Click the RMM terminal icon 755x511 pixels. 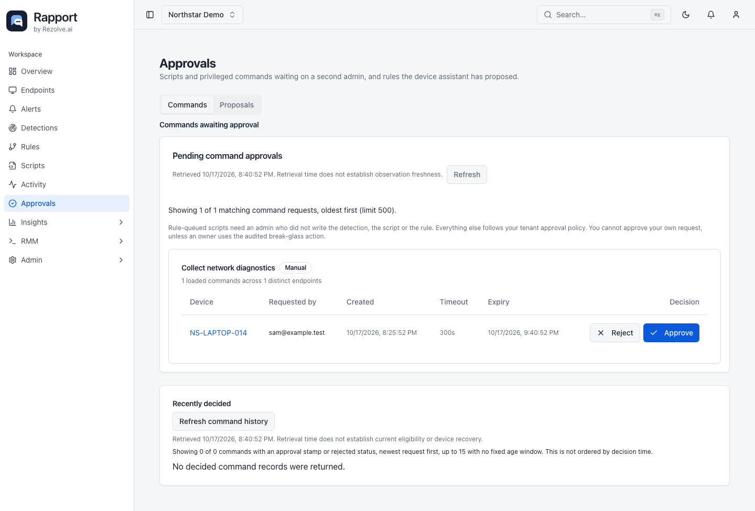point(13,241)
